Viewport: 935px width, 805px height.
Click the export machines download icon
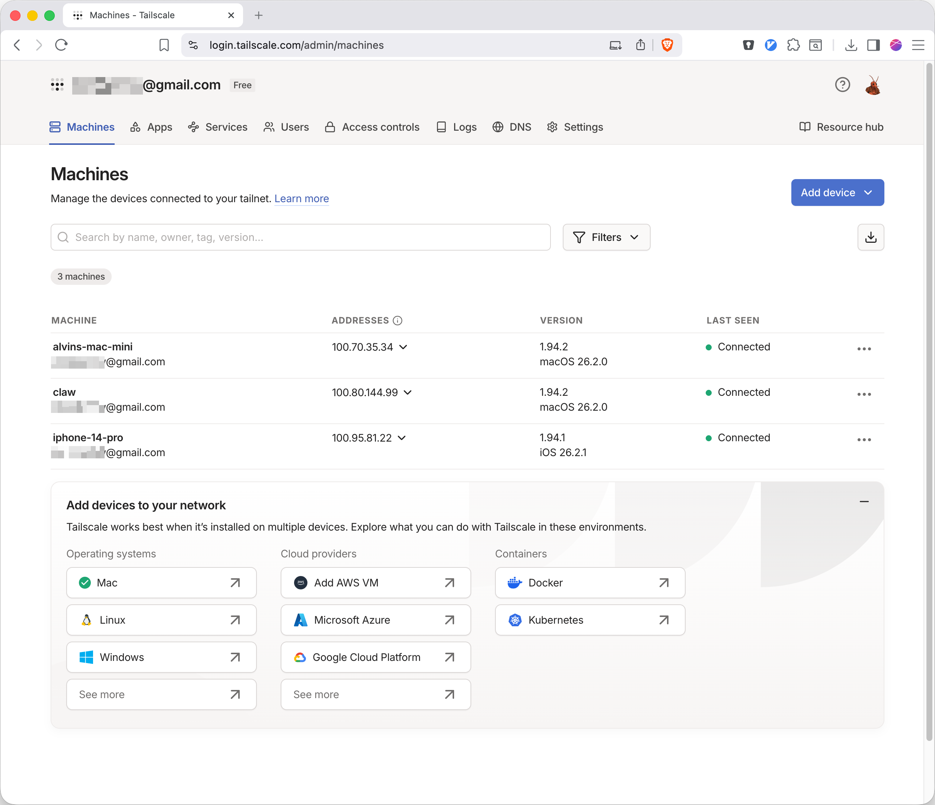point(870,237)
